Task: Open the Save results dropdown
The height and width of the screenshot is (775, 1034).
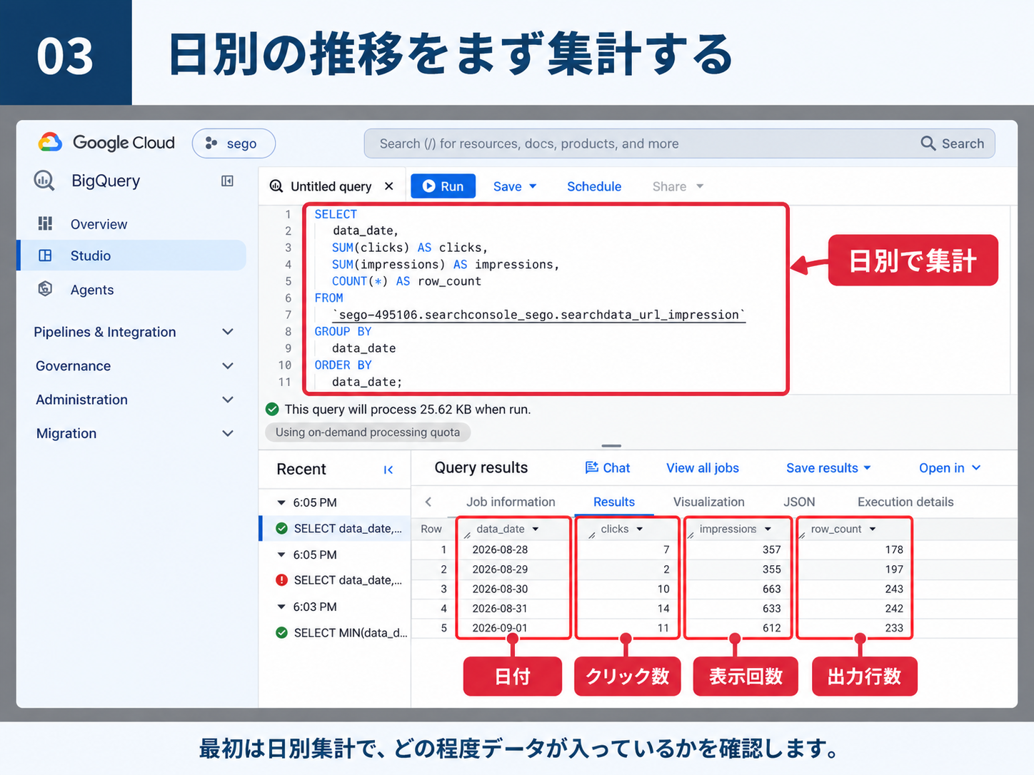Action: coord(828,468)
